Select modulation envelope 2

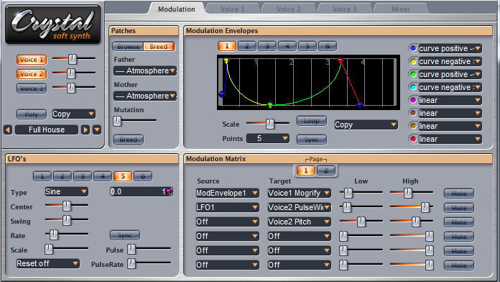[x=247, y=46]
